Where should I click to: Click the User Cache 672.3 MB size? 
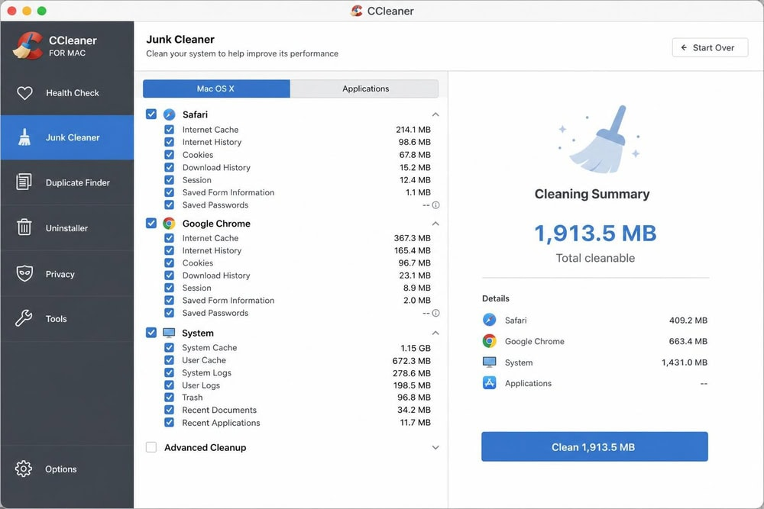pos(411,361)
